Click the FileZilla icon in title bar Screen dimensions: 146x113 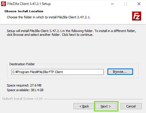(x=4, y=4)
